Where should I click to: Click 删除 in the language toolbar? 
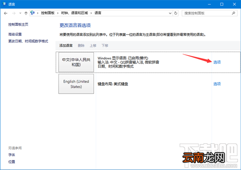[x=81, y=45]
